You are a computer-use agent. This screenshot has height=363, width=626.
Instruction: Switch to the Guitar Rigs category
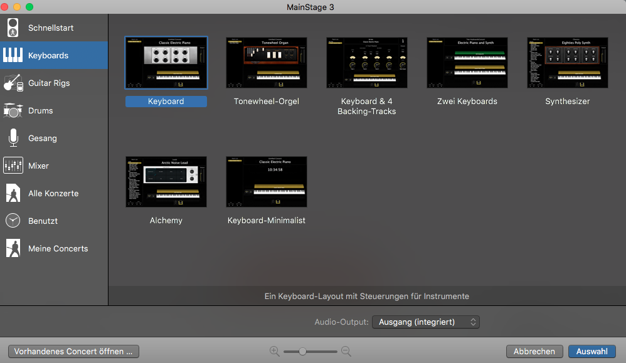pyautogui.click(x=54, y=83)
